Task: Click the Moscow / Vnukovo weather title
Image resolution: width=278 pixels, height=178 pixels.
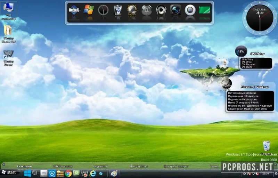Action: tap(255, 87)
